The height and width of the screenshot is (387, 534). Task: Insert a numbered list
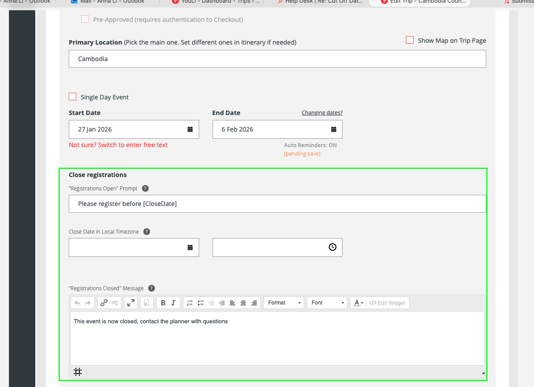point(190,303)
